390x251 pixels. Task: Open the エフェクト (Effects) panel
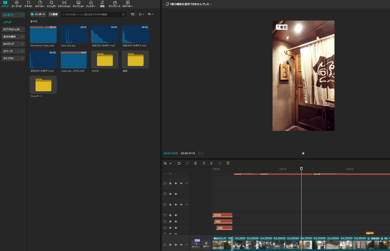tap(51, 4)
